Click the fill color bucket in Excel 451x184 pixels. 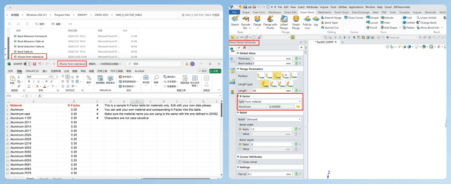[x=37, y=86]
